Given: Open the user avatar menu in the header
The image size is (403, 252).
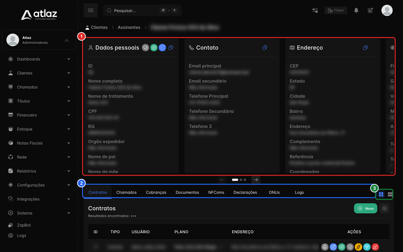Looking at the screenshot, I should click(x=387, y=10).
